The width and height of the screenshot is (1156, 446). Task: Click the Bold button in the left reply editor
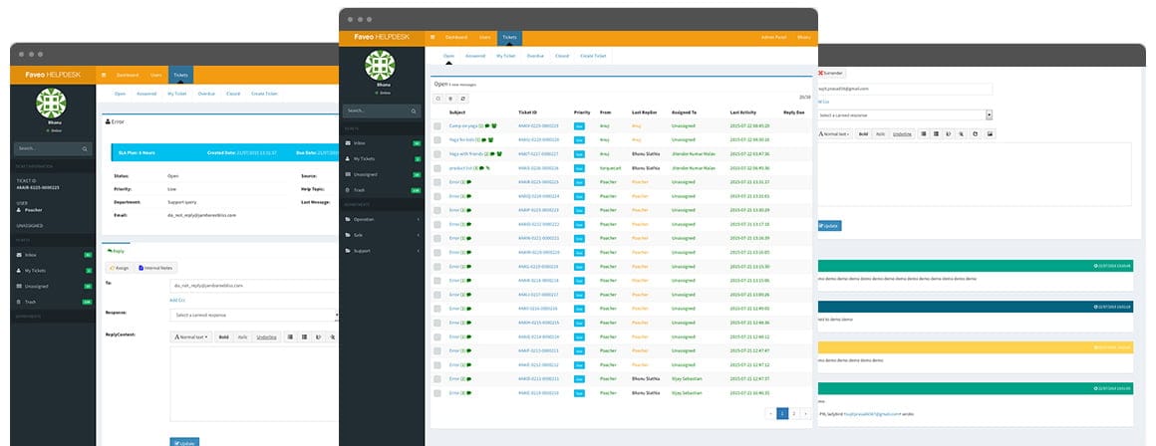point(223,337)
